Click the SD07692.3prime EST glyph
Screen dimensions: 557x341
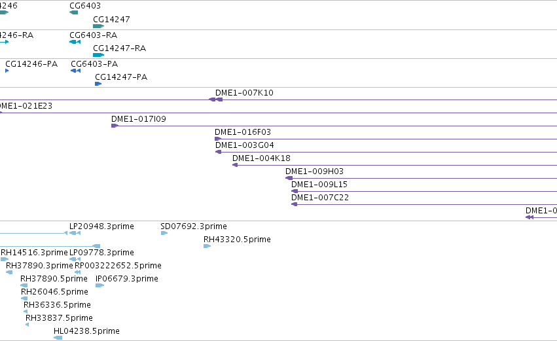coord(164,233)
